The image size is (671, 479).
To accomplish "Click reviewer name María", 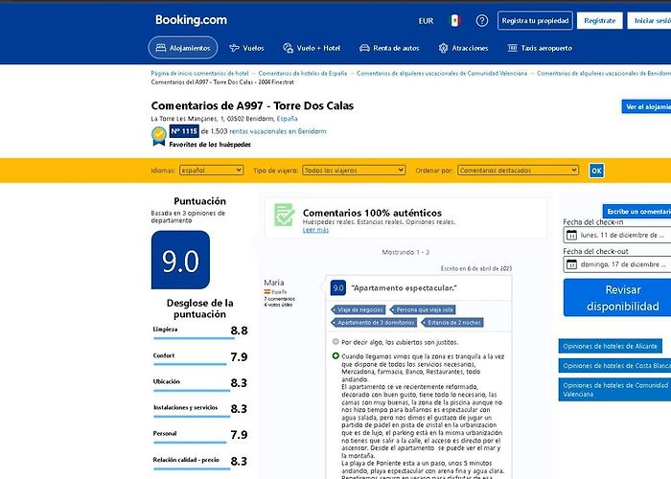I will click(274, 283).
